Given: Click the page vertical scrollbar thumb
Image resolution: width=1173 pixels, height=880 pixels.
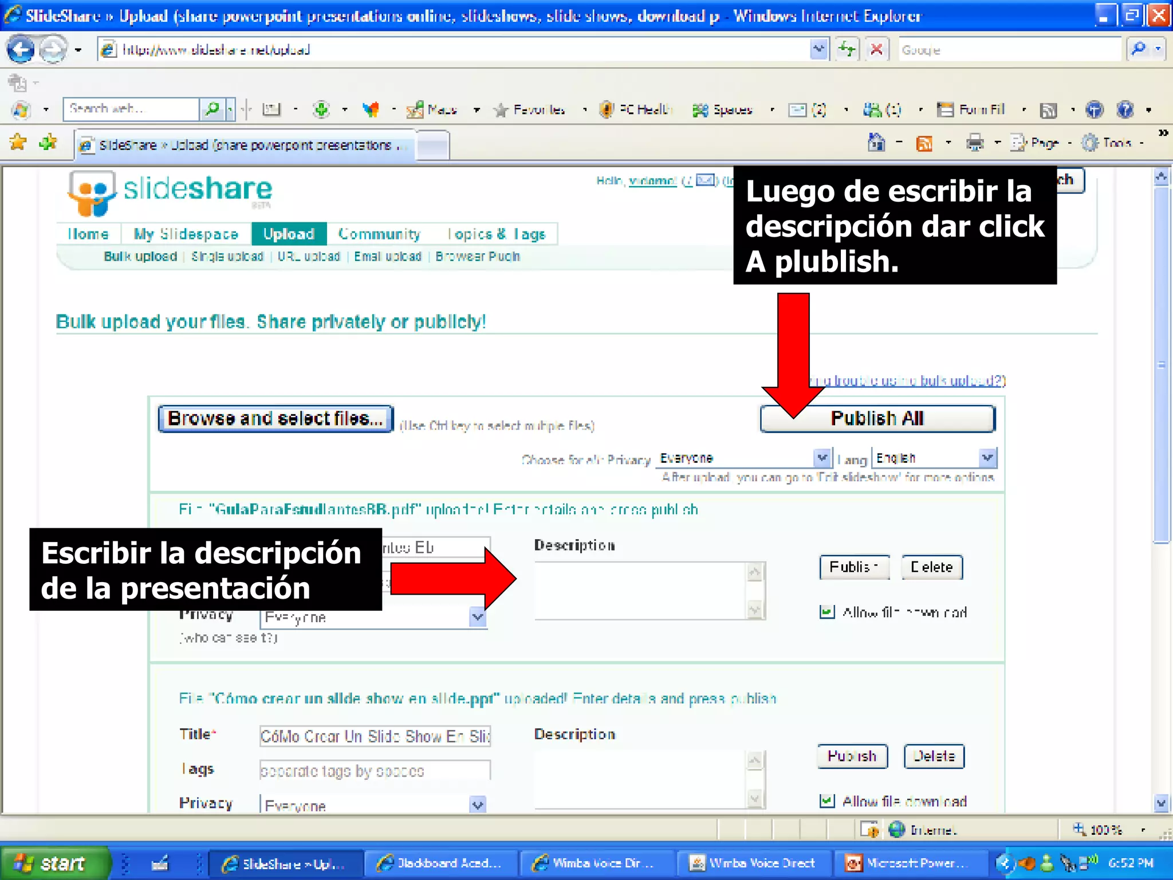Looking at the screenshot, I should click(x=1161, y=364).
